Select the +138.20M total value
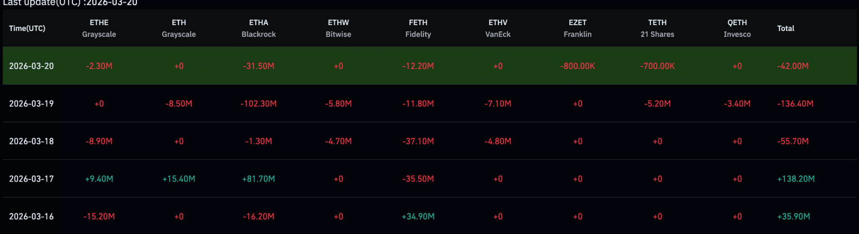859x234 pixels. point(796,179)
